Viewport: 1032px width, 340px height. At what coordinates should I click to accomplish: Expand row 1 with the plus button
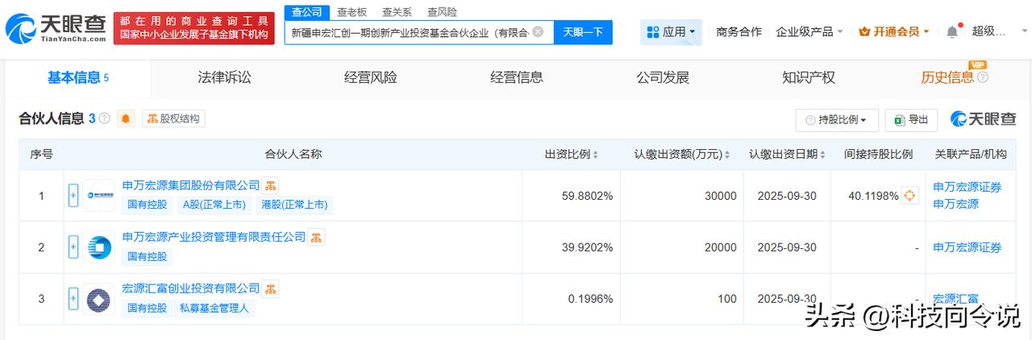73,195
